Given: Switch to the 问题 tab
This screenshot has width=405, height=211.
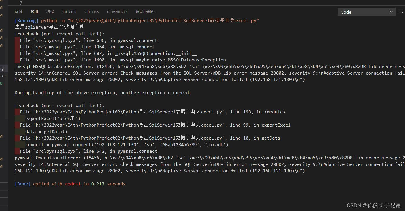Looking at the screenshot, I should point(19,12).
